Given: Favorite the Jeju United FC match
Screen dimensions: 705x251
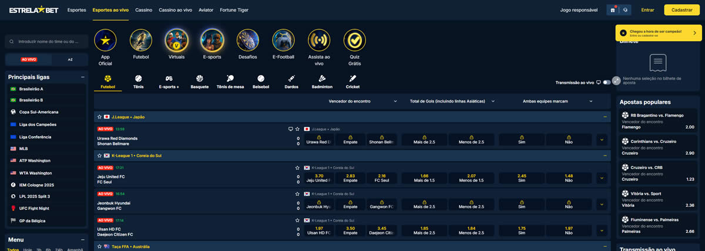Looking at the screenshot, I should tap(298, 167).
